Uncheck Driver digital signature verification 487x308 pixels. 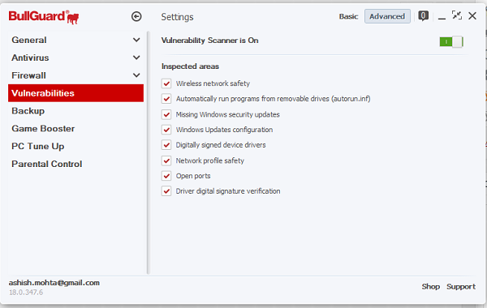pyautogui.click(x=166, y=191)
